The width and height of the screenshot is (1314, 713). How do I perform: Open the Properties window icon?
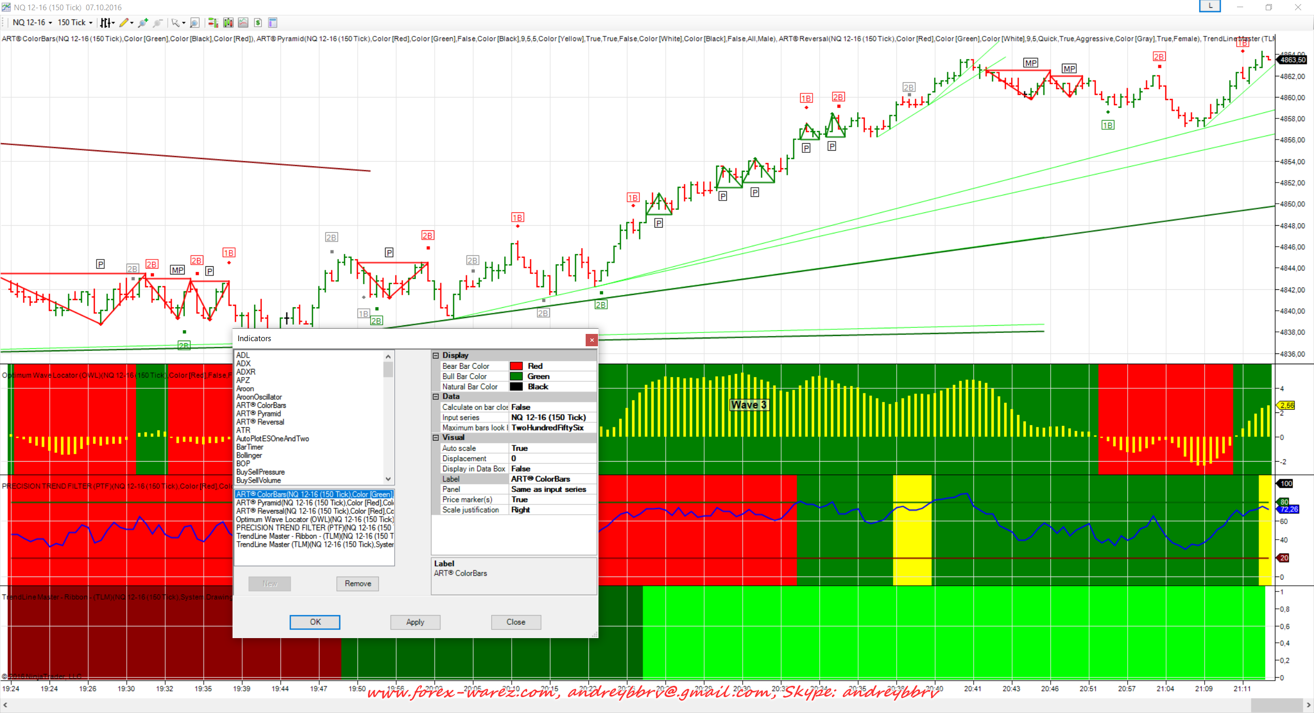273,23
